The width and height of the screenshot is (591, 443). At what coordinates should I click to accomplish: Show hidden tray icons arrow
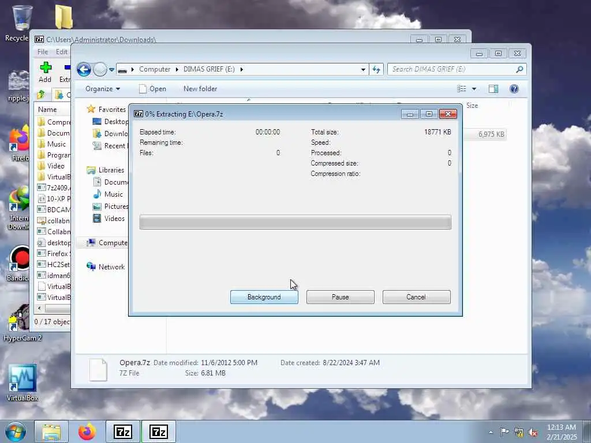pyautogui.click(x=491, y=432)
